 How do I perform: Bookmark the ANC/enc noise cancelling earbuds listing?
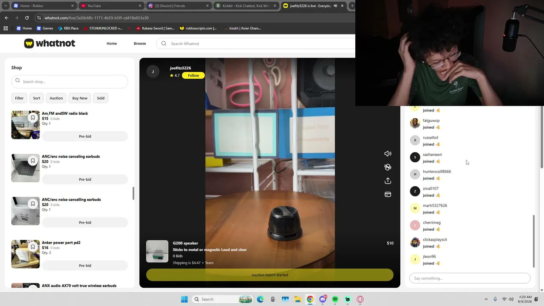point(33,204)
